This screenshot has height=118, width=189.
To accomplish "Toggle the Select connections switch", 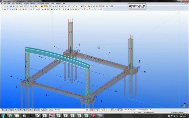I will 5,110.
